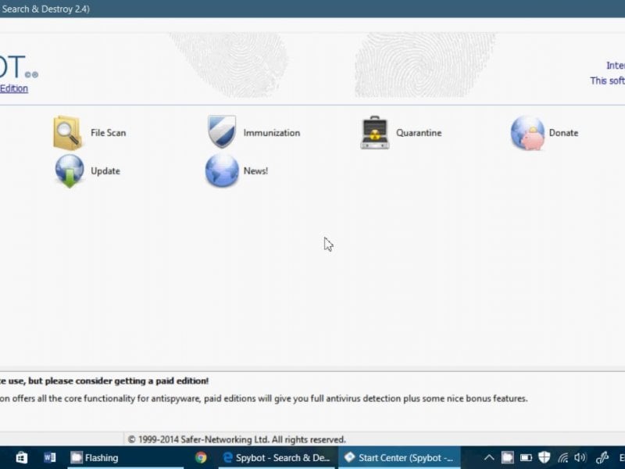Click the 'Search & Destroy 2.4)' window title
The width and height of the screenshot is (625, 469).
pyautogui.click(x=45, y=9)
